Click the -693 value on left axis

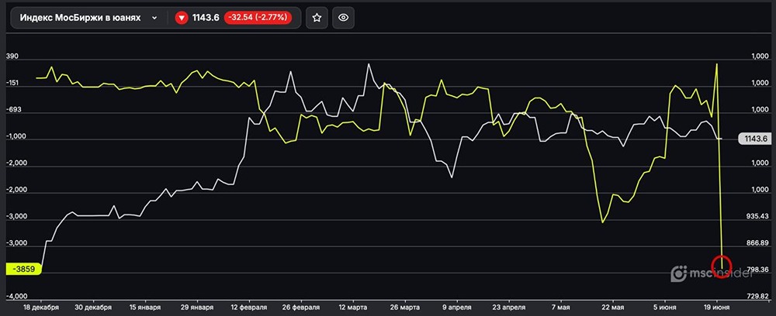[15, 110]
